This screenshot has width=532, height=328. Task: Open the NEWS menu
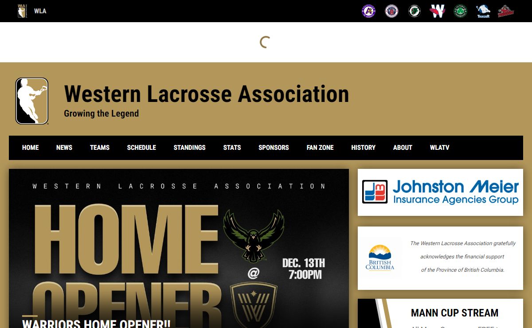point(64,148)
